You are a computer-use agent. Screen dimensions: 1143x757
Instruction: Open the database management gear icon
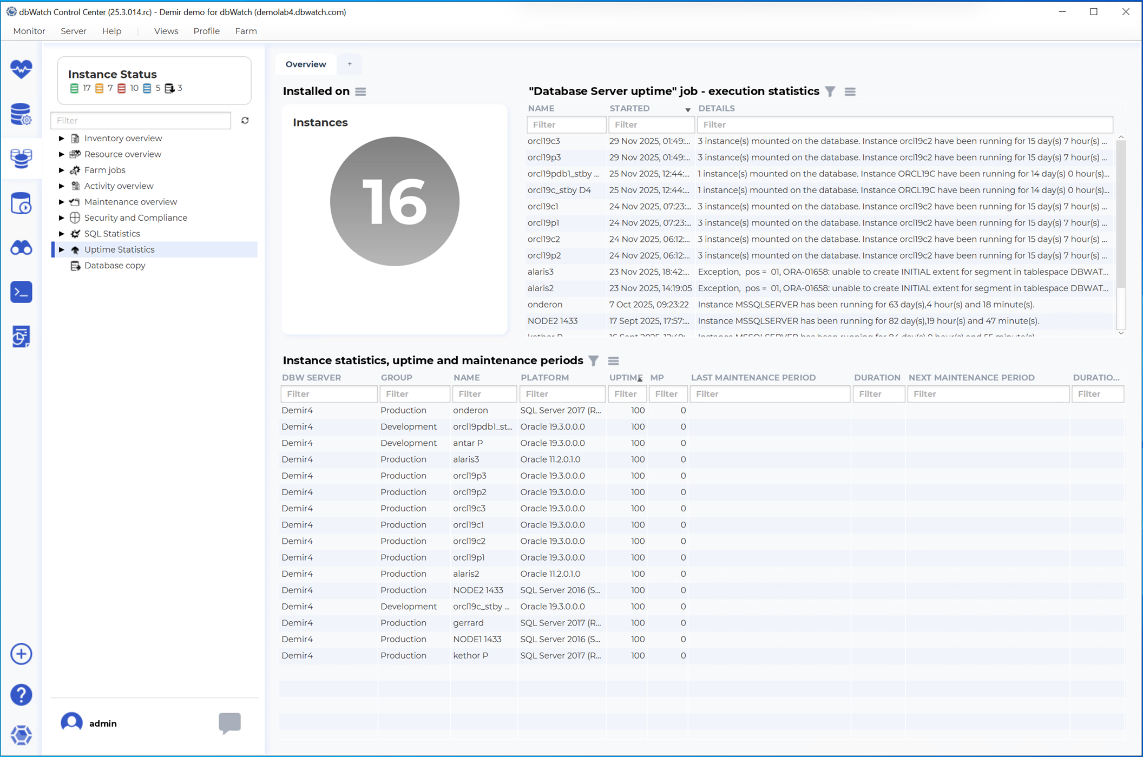(x=21, y=114)
